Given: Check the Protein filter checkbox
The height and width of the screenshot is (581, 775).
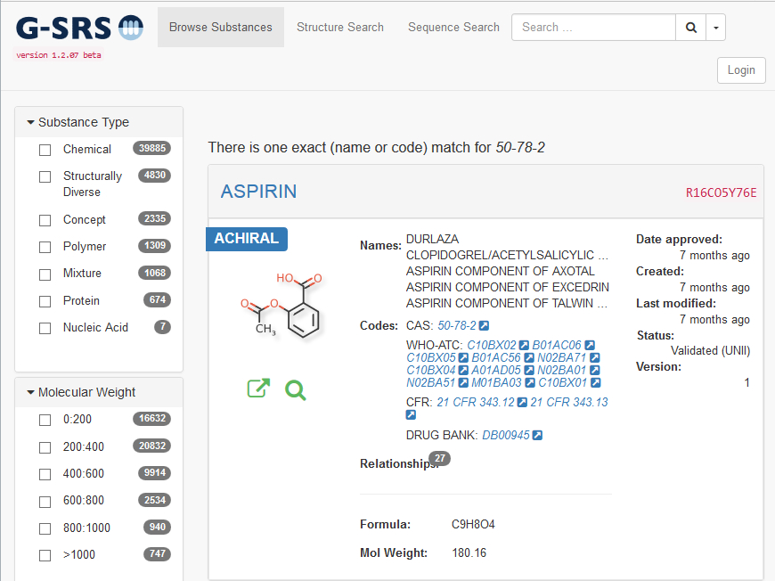Looking at the screenshot, I should (x=45, y=301).
